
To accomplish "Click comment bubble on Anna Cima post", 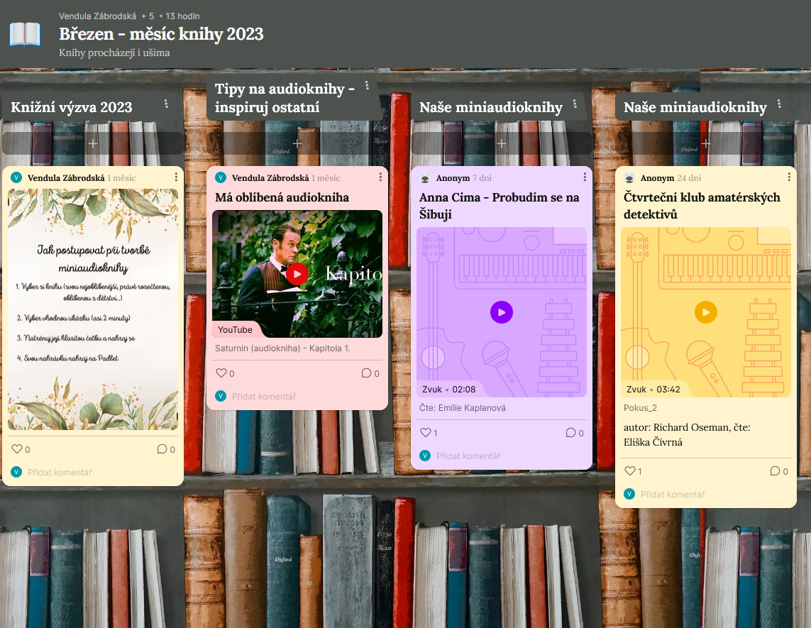I will pos(570,433).
